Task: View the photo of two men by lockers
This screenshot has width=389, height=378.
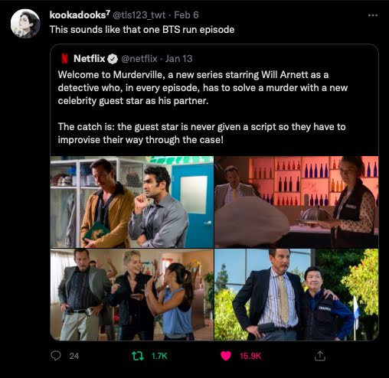Action: (x=132, y=202)
